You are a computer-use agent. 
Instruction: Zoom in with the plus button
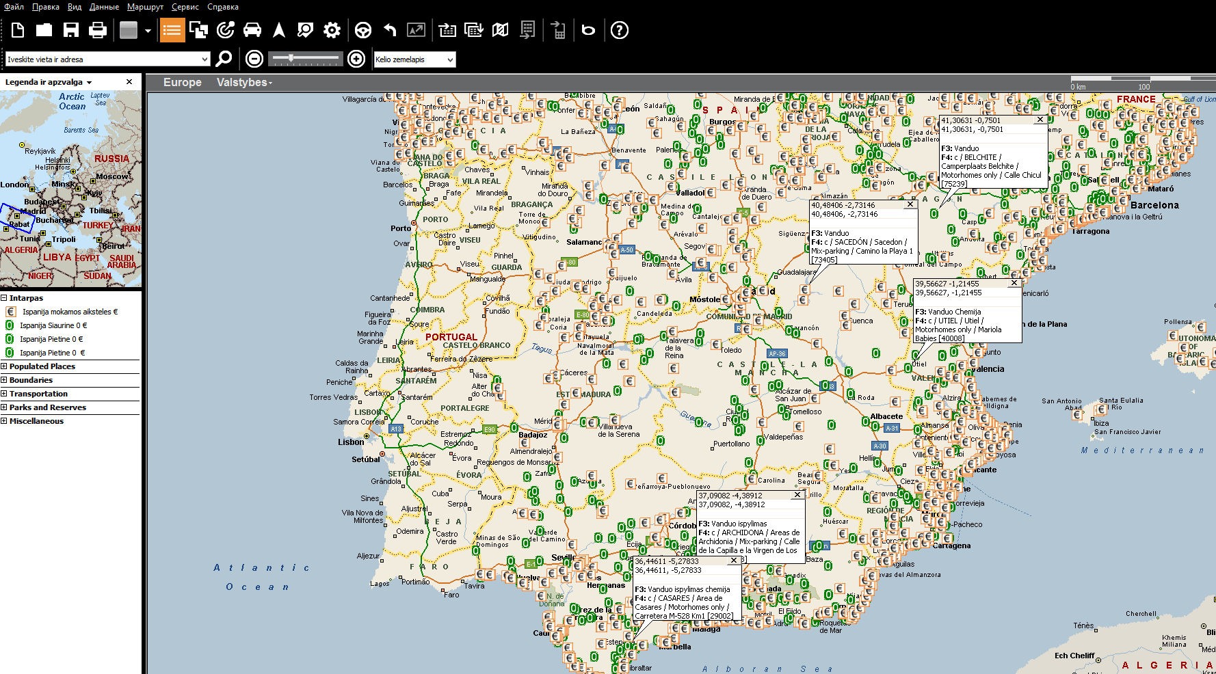(x=356, y=59)
